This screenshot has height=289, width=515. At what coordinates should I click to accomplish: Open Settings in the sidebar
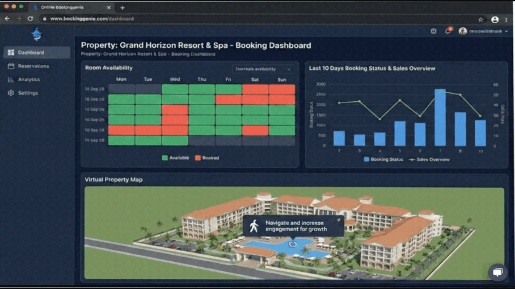[x=28, y=93]
